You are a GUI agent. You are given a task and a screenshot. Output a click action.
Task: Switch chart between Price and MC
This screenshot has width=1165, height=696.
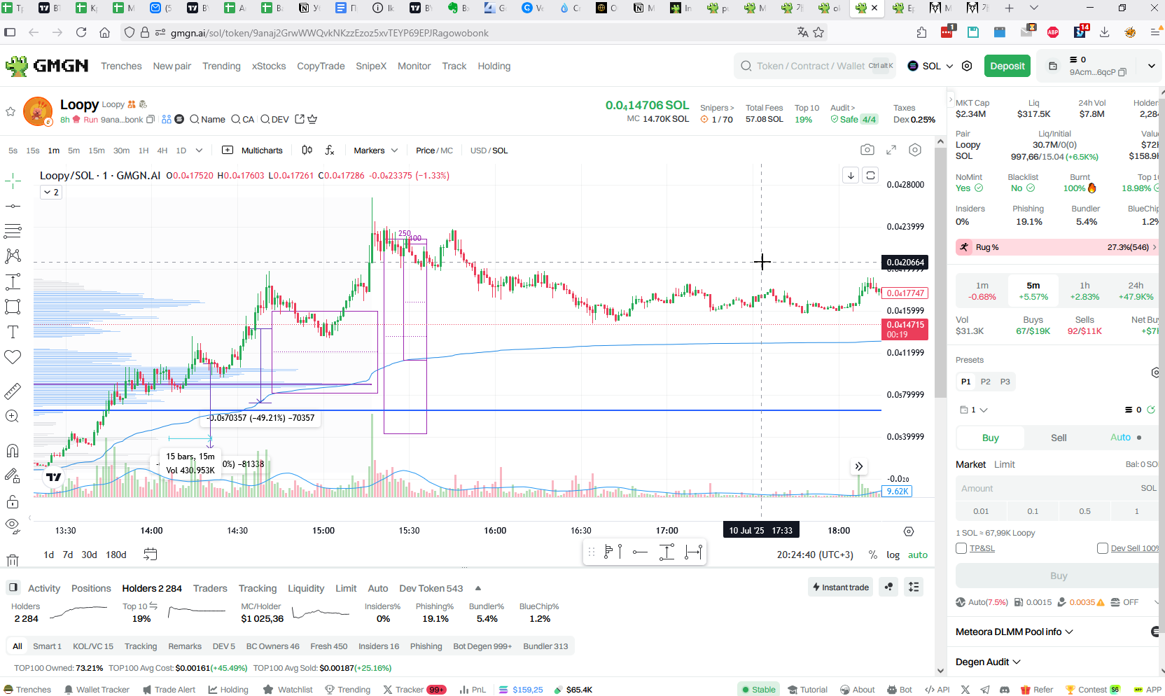[434, 151]
